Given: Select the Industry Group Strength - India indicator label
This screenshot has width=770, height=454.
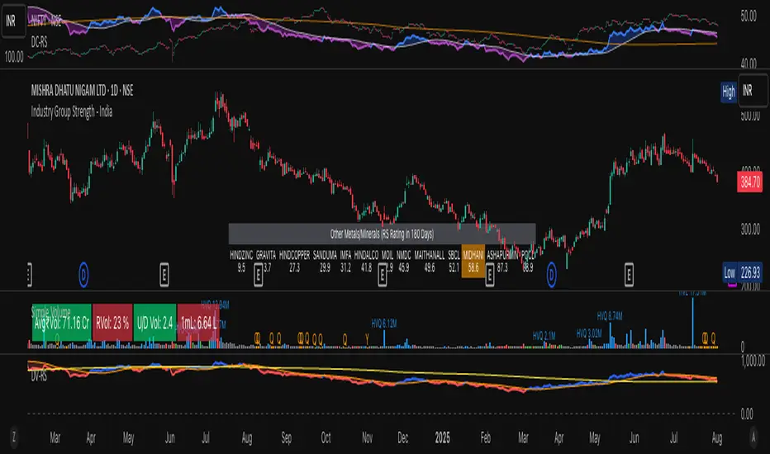Looking at the screenshot, I should tap(72, 112).
